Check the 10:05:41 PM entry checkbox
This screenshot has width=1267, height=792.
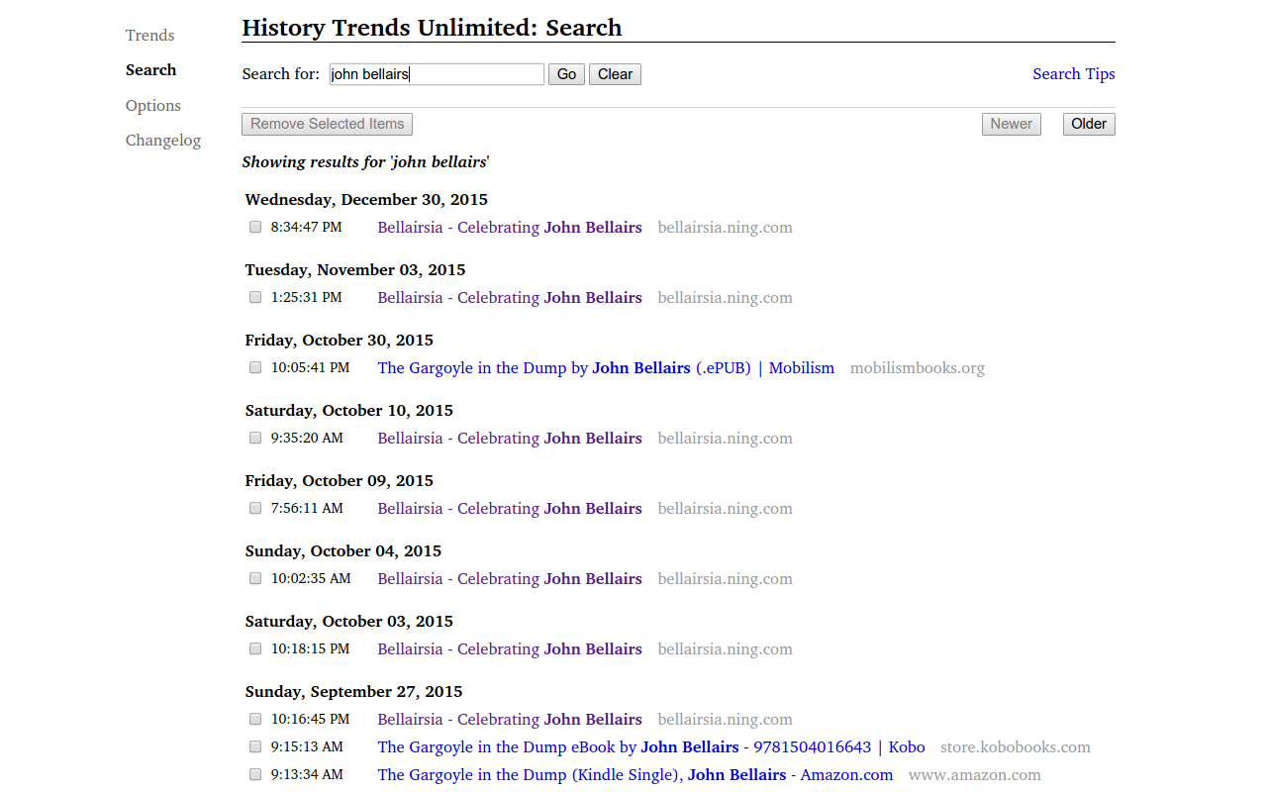(255, 367)
